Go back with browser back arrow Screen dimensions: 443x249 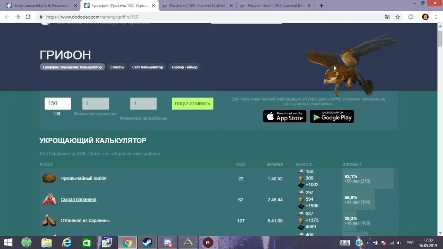7,17
